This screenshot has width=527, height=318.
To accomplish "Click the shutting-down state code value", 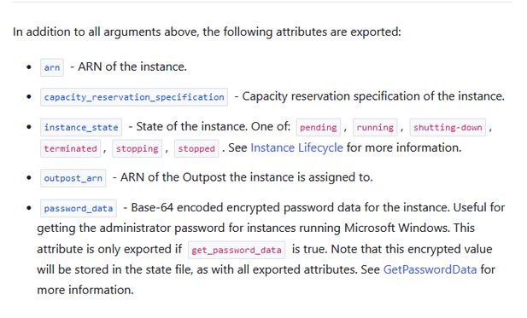I will [x=448, y=127].
